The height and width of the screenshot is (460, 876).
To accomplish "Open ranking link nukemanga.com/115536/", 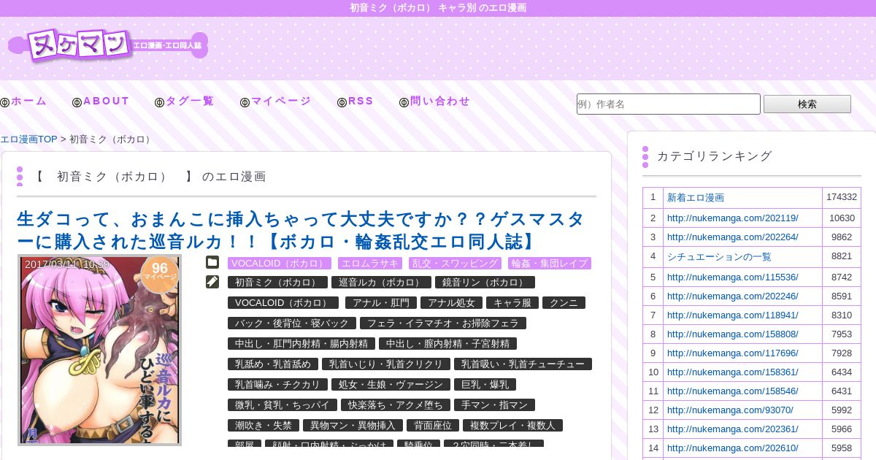I will click(733, 277).
